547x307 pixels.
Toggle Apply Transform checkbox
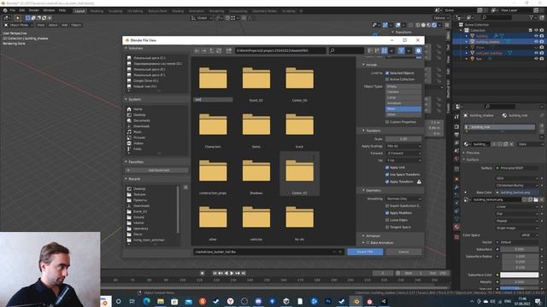387,182
